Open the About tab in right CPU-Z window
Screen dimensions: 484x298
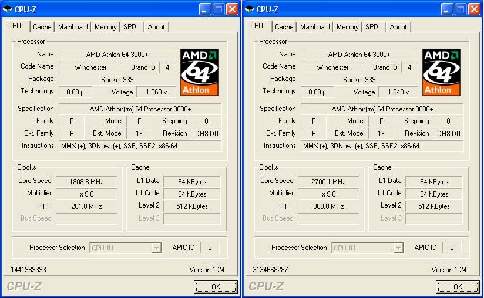[x=398, y=27]
